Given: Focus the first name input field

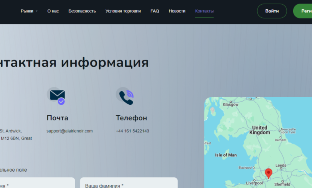Looking at the screenshot, I should point(38,183).
